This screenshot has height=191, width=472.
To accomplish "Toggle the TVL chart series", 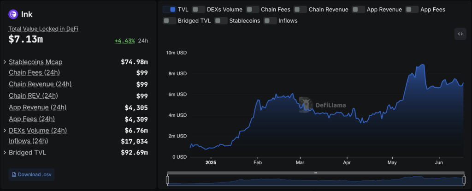I will pos(169,9).
